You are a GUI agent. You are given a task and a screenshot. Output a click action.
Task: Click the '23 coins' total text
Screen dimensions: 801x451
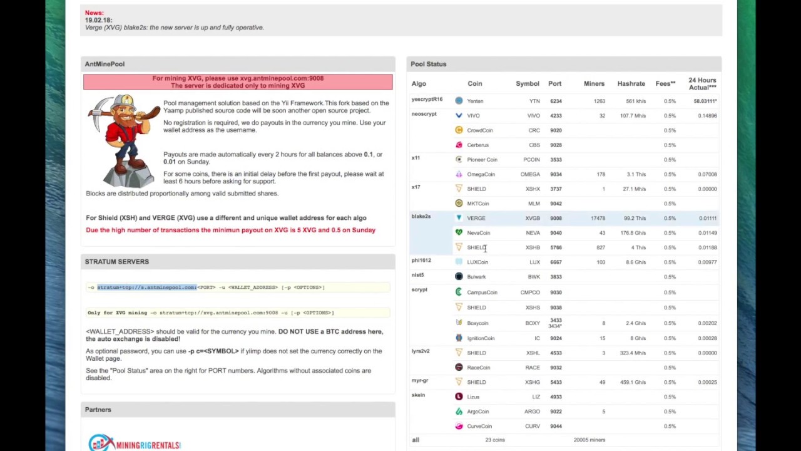point(494,440)
